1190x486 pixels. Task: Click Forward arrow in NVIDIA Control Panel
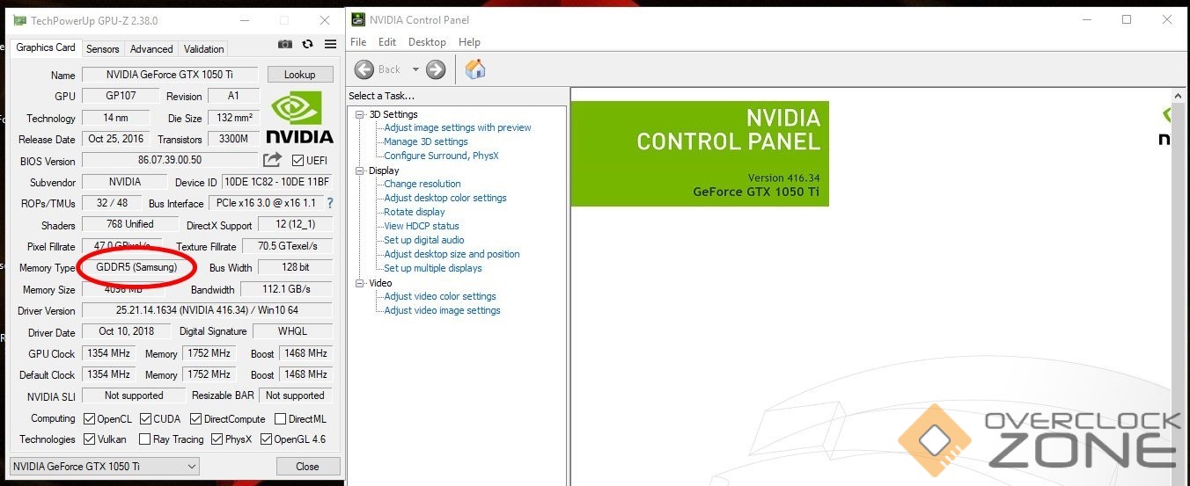click(x=436, y=69)
